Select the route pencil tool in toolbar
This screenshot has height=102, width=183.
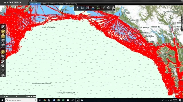click(x=3, y=61)
